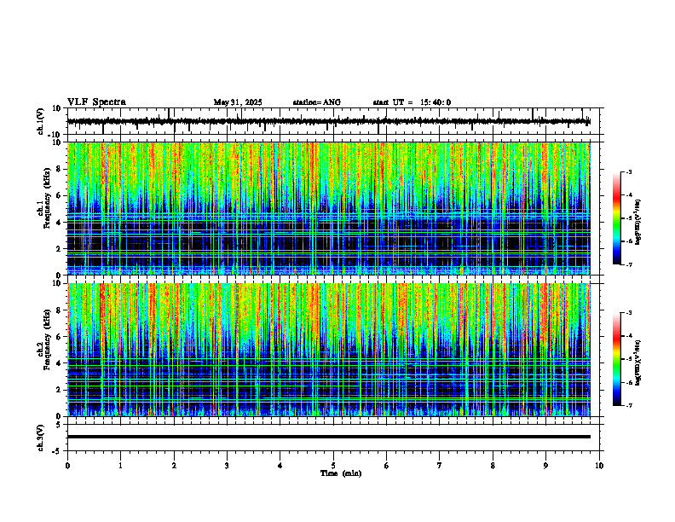Image resolution: width=675 pixels, height=522 pixels.
Task: Click the "ch.3(V)" axis label
Action: pos(41,438)
